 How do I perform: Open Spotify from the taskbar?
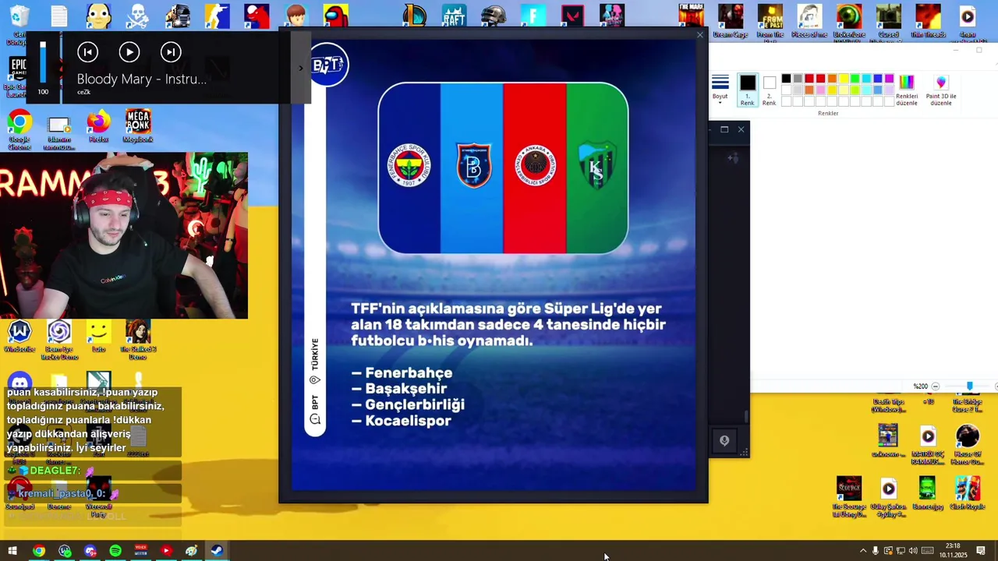click(115, 551)
